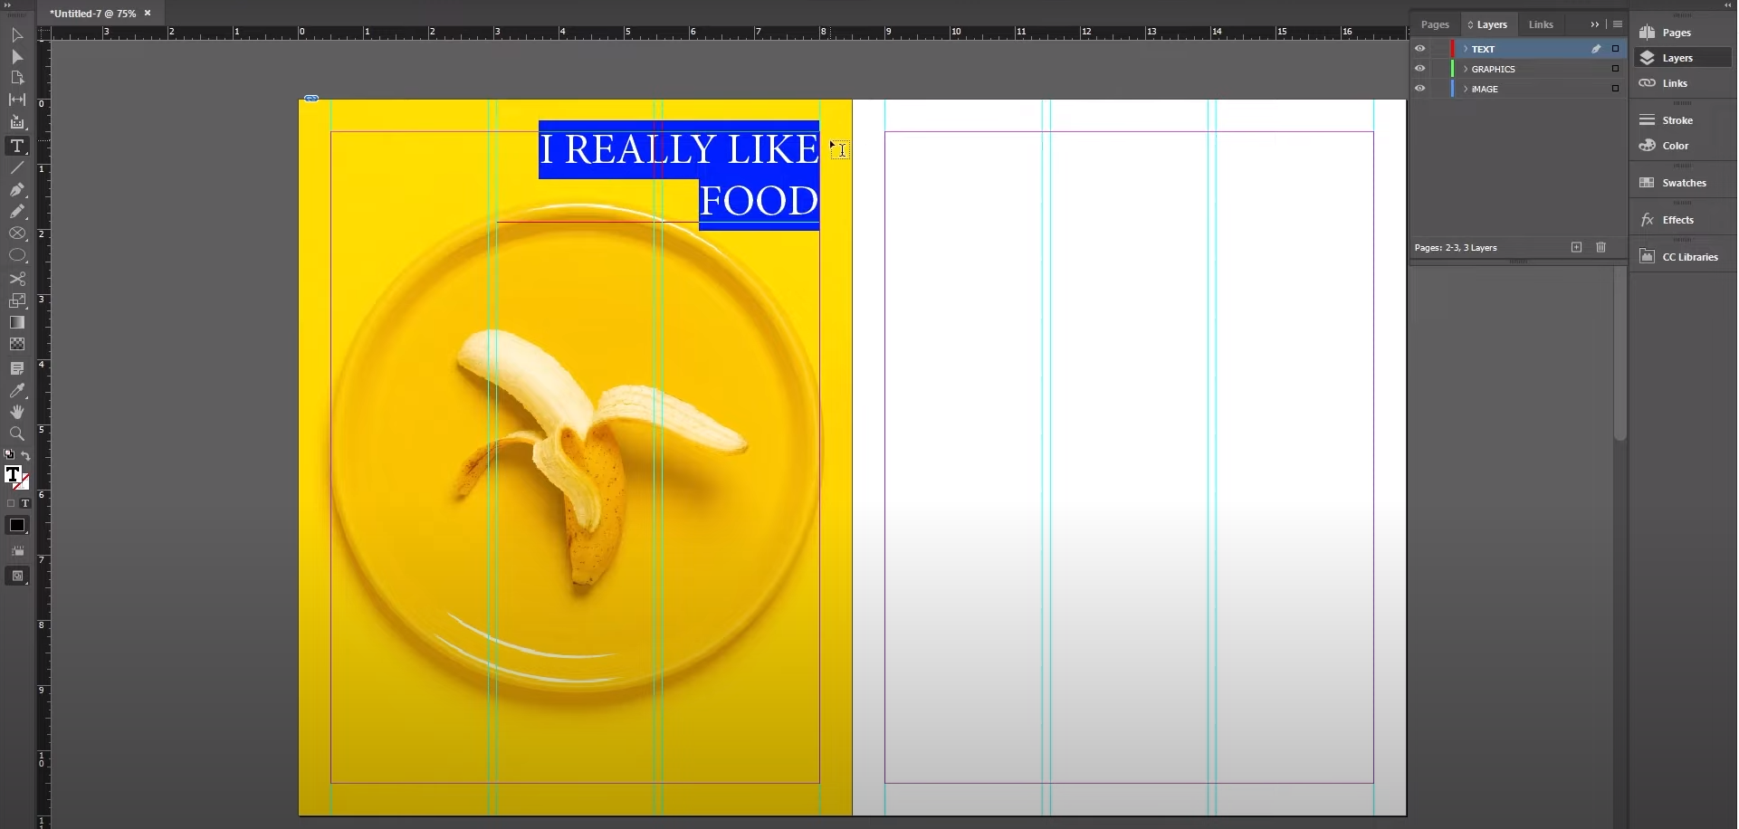
Task: Select the Gradient Swatch tool
Action: pyautogui.click(x=16, y=322)
